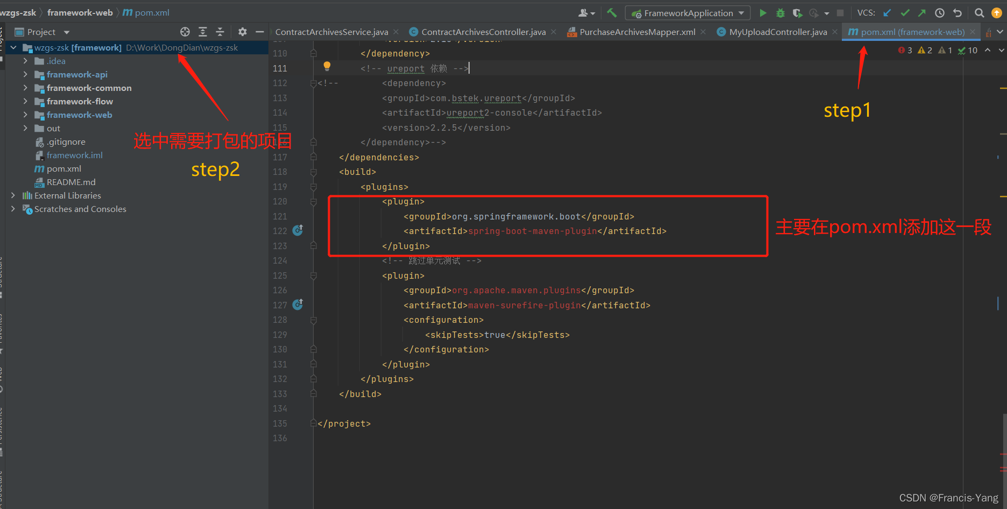Close the PurchaseArchivesMapper.xml tab

703,32
